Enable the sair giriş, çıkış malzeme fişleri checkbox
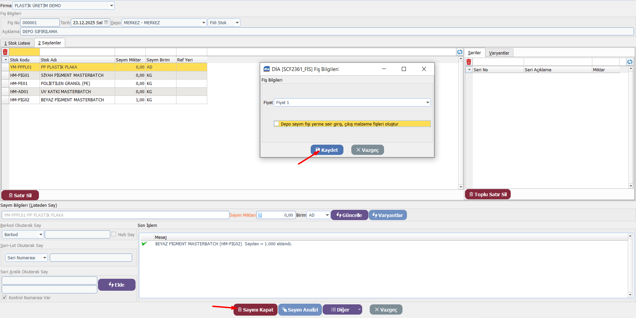 point(277,124)
